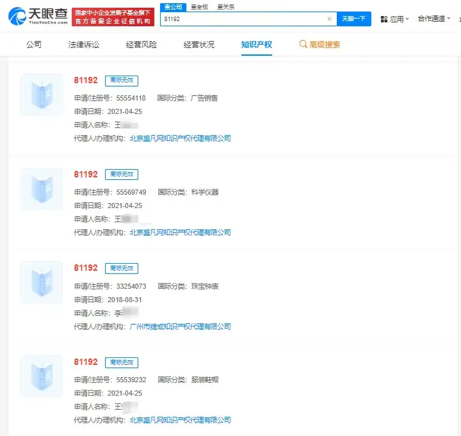Expand the 合作通道 dropdown
The image size is (461, 436).
click(x=434, y=19)
